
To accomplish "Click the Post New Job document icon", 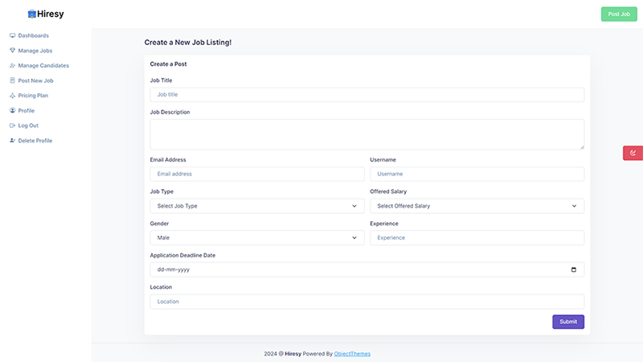I will [x=12, y=80].
